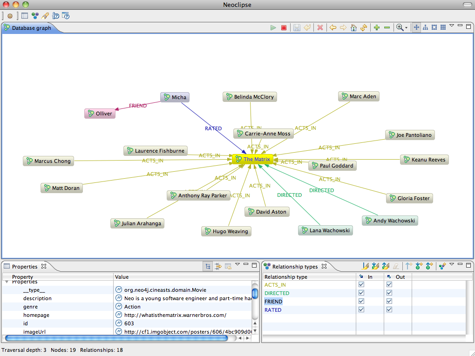The height and width of the screenshot is (356, 475).
Task: Click the green plus traversal depth icon
Action: tap(377, 28)
